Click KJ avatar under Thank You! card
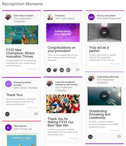Viewport: 126px width, 146px height. coord(7,114)
